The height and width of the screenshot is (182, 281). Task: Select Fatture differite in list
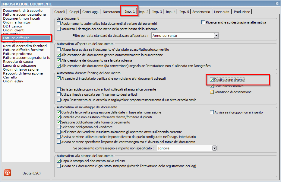(x=26, y=38)
